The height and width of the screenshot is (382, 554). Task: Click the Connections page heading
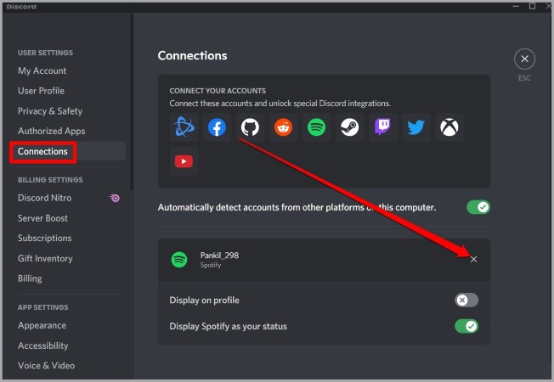pos(192,56)
